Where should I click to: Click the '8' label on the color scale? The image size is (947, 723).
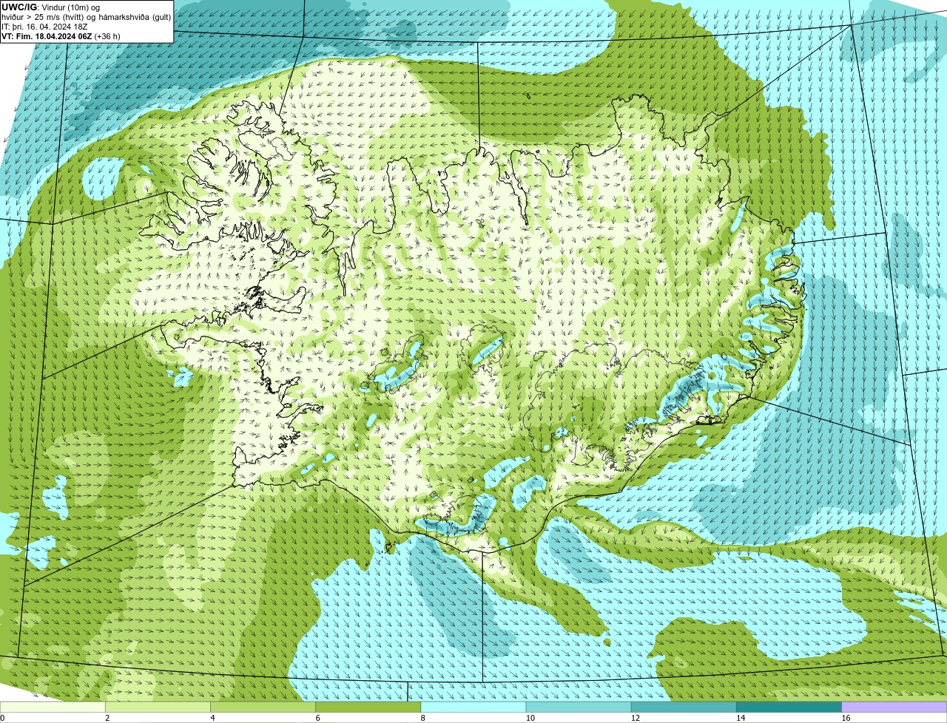[x=423, y=718]
